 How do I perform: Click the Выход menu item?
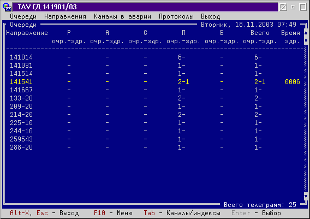point(211,16)
